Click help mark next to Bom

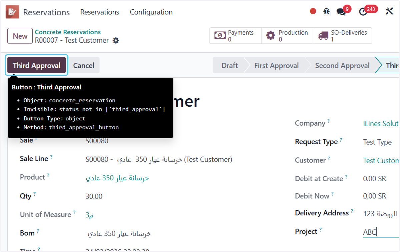(38, 231)
